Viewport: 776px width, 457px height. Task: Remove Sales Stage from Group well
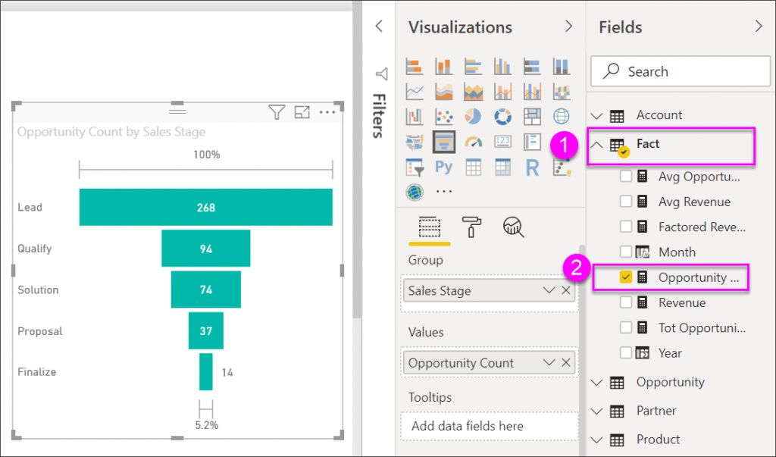click(x=566, y=290)
